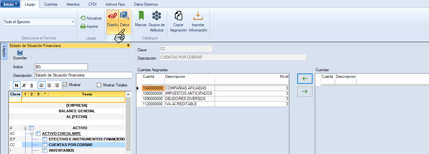Viewport: 429px width, 154px height.
Task: Click the Importar Información icon
Action: 198,16
